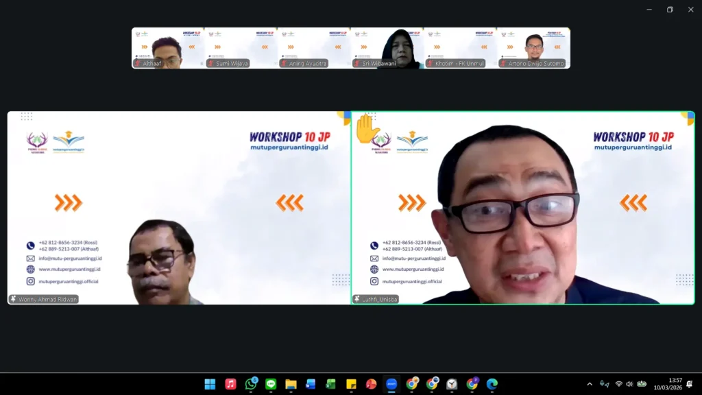Screen dimensions: 702x395
Task: Open the notification bell in the tray
Action: click(x=690, y=384)
